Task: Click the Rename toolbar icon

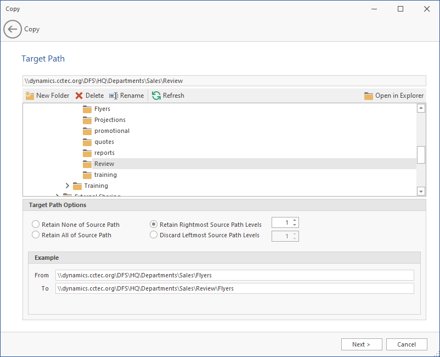Action: point(114,96)
